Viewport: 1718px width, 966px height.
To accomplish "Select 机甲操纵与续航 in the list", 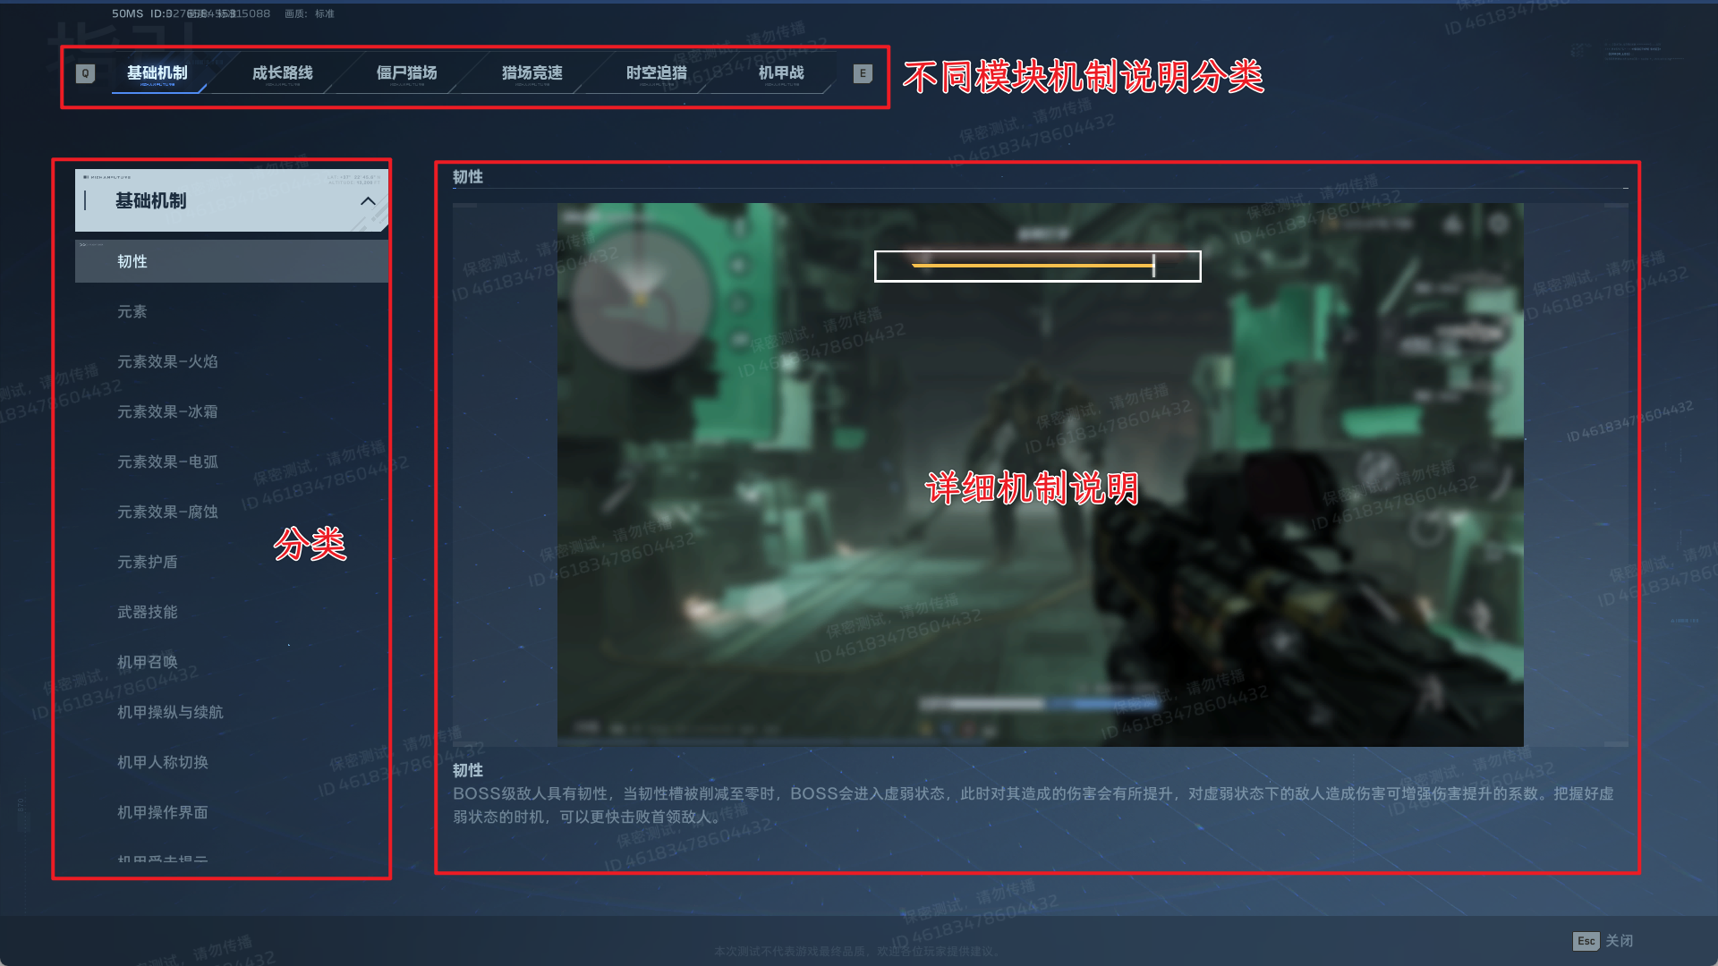I will (170, 712).
